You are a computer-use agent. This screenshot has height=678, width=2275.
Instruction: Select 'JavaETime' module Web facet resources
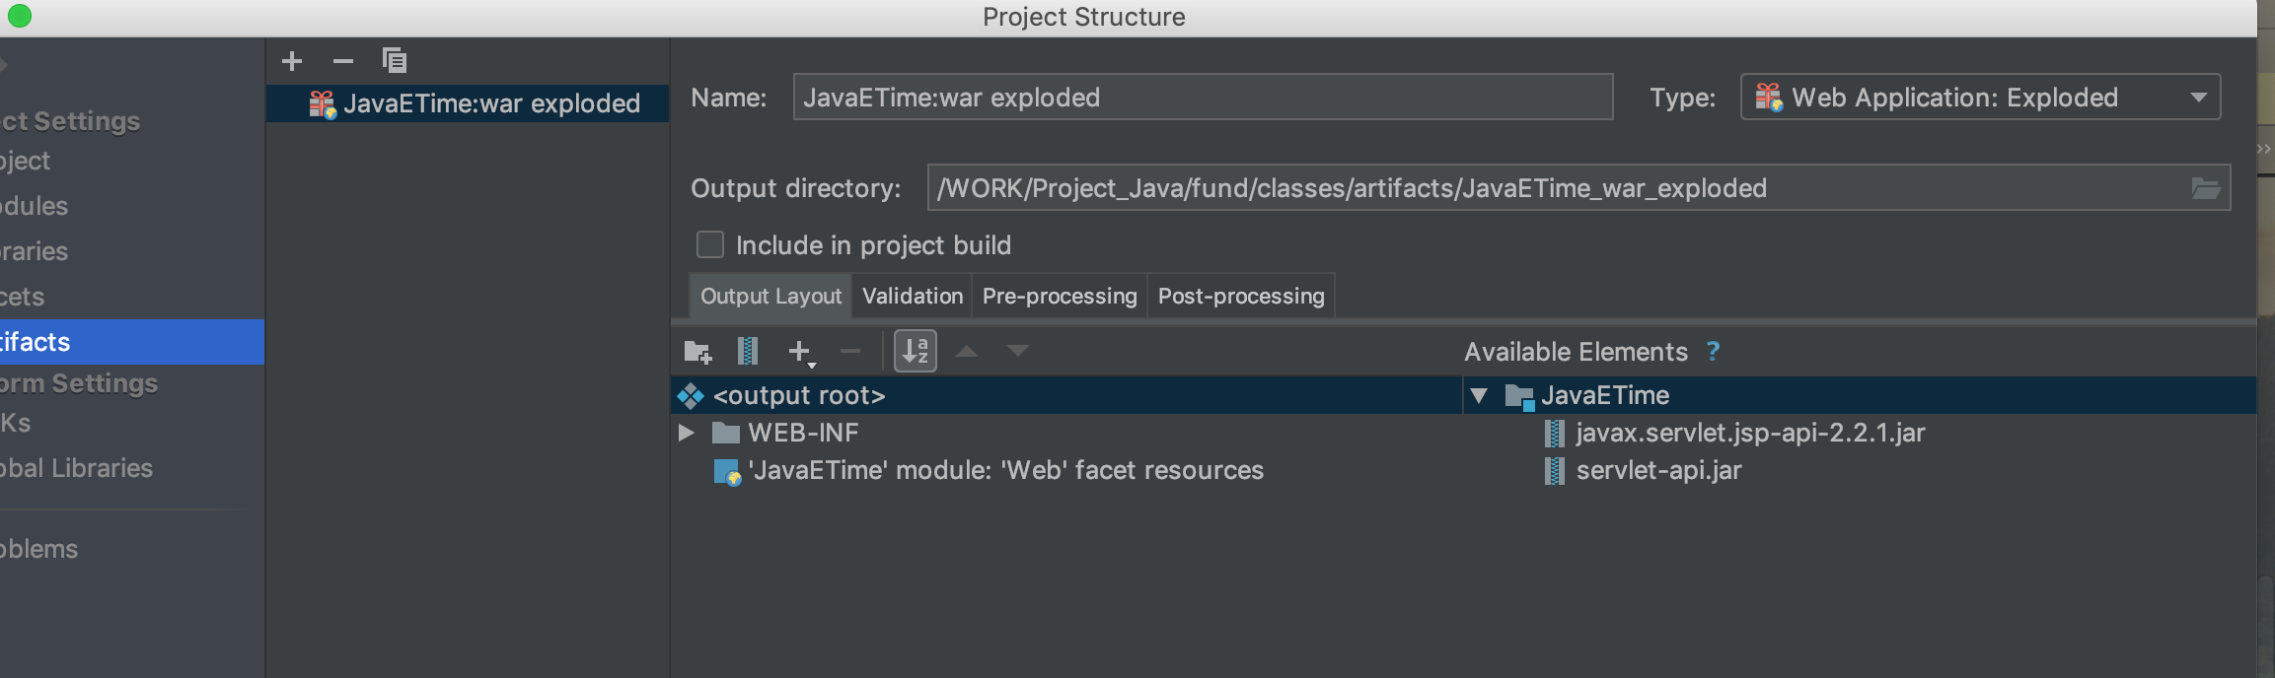click(1005, 471)
